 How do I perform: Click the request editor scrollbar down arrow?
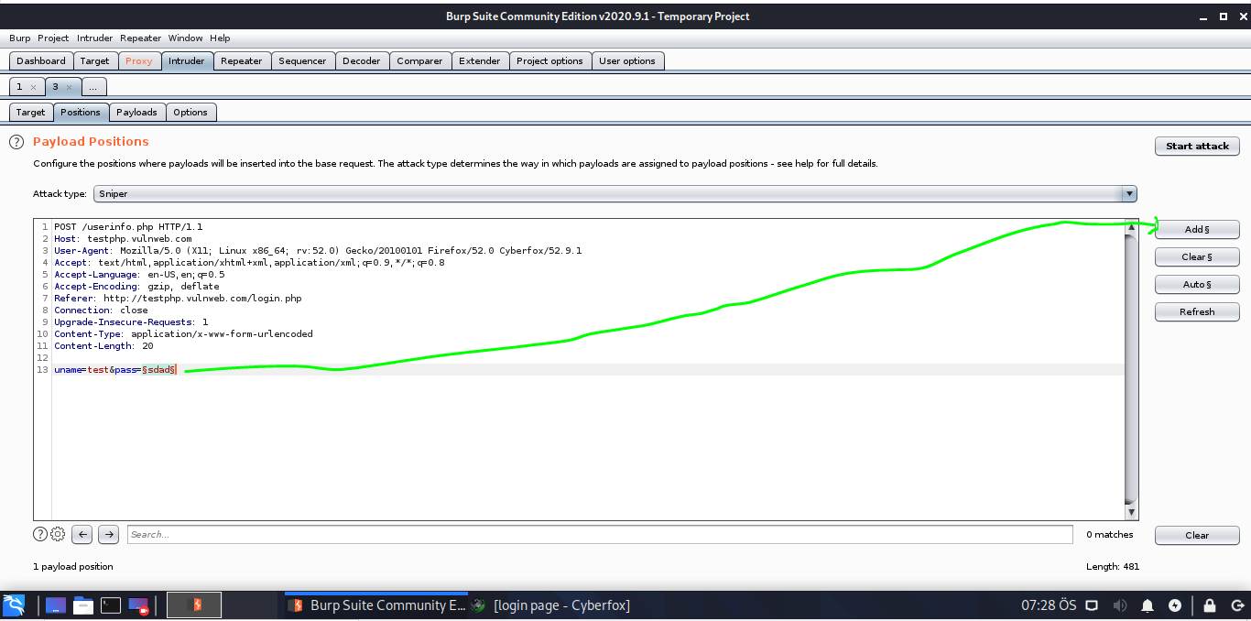point(1132,514)
